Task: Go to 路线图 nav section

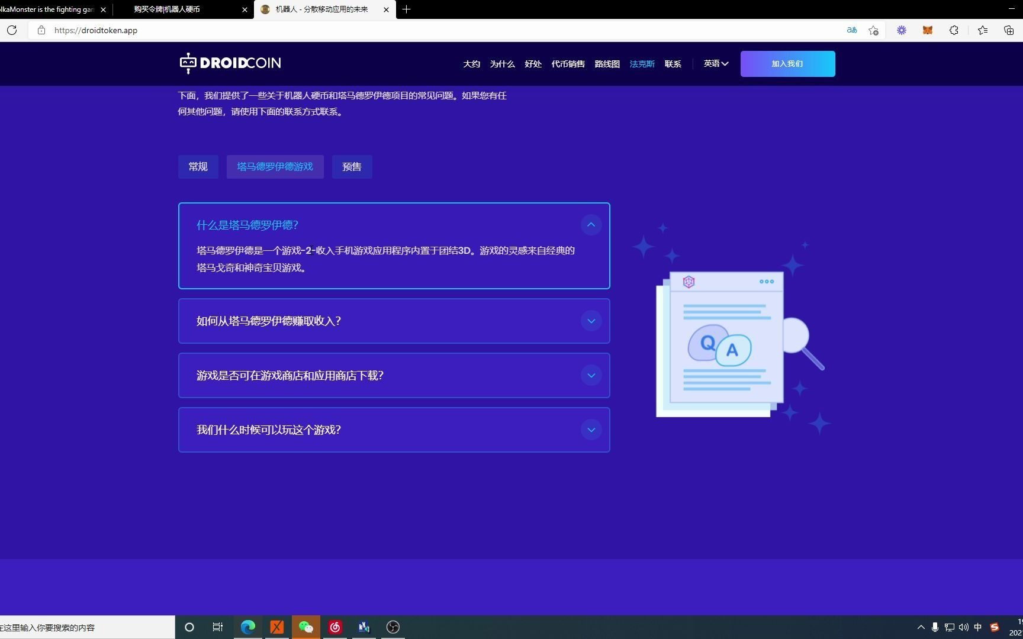Action: [x=607, y=64]
